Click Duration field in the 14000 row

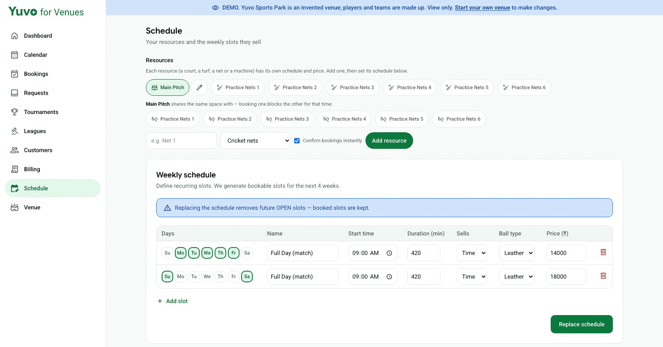pyautogui.click(x=423, y=253)
